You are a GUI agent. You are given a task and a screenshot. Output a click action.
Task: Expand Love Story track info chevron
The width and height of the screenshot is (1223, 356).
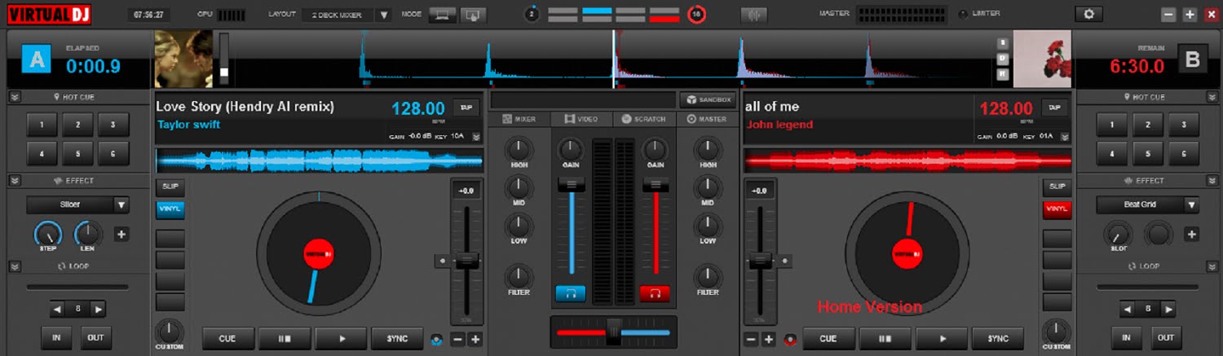pos(477,137)
